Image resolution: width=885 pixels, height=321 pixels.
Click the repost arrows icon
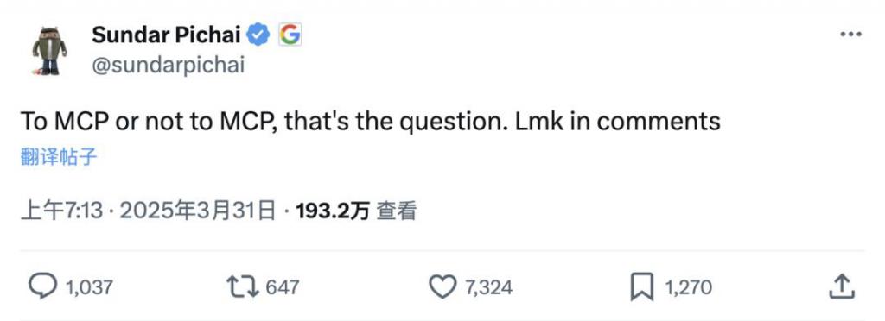click(x=243, y=287)
